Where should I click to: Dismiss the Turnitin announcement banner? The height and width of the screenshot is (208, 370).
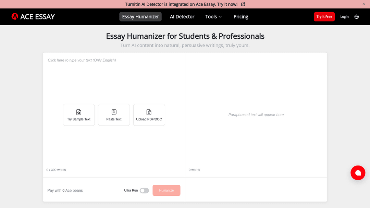click(364, 4)
